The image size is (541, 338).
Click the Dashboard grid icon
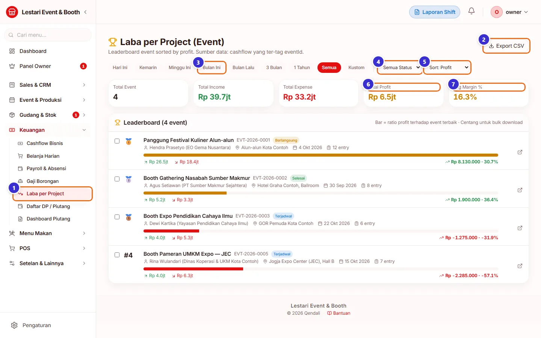(12, 51)
